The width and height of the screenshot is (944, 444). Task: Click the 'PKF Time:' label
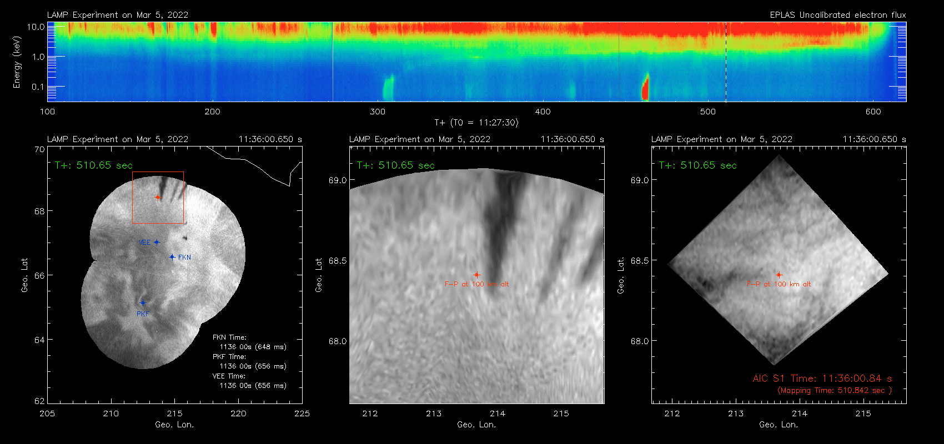point(229,357)
